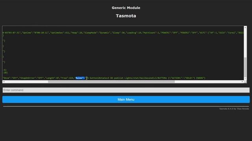Click the console horizontal scrollbar right arrow
This screenshot has height=141, width=252.
click(243, 82)
